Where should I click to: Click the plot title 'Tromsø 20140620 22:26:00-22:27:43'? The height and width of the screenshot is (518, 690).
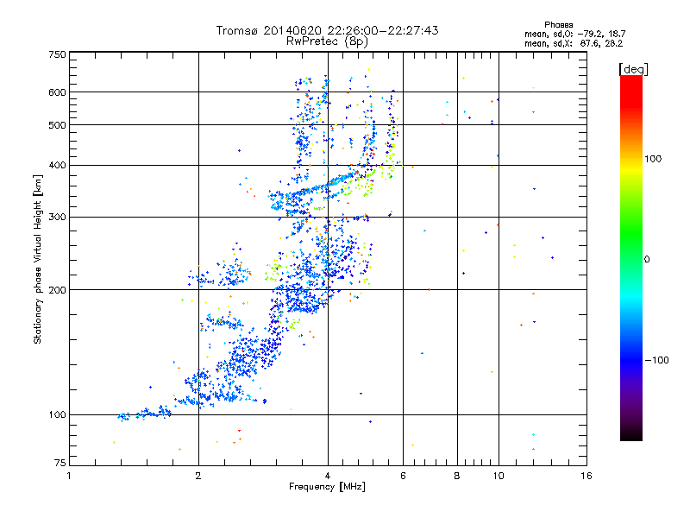(x=327, y=30)
